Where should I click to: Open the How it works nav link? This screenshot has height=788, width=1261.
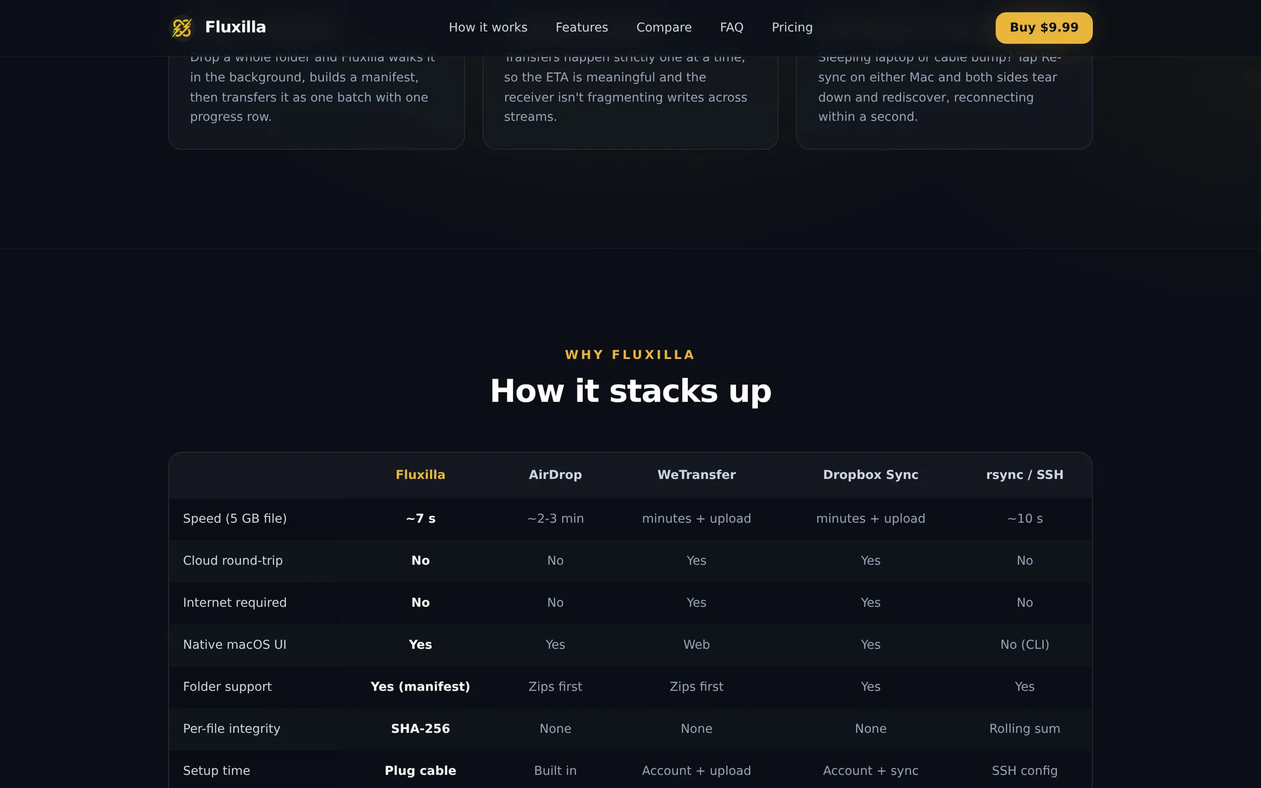pos(488,28)
